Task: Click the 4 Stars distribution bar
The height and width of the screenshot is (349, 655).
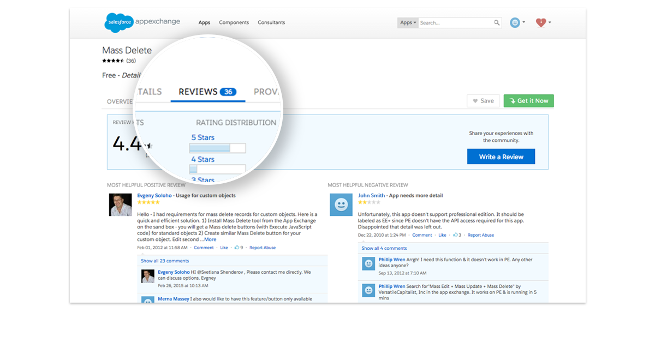Action: coord(217,169)
